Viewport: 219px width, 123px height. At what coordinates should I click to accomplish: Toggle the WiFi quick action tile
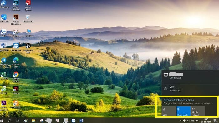pyautogui.click(x=169, y=111)
